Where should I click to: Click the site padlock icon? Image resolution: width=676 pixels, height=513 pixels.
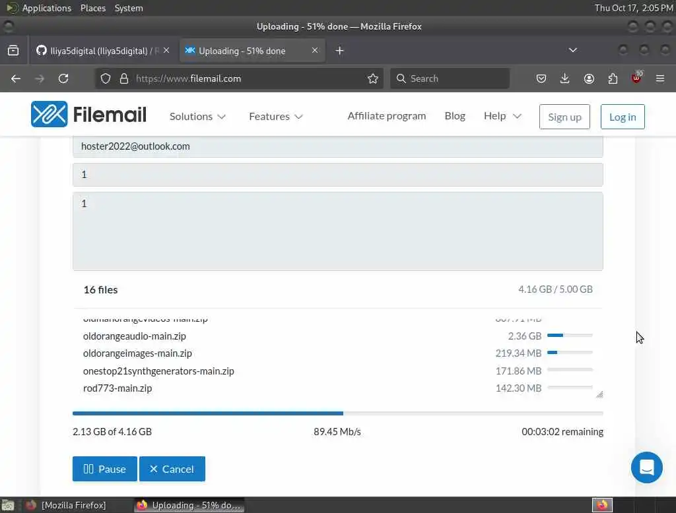[x=124, y=78]
